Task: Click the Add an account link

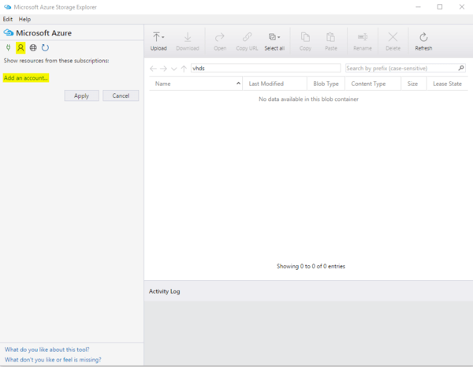Action: [x=26, y=77]
